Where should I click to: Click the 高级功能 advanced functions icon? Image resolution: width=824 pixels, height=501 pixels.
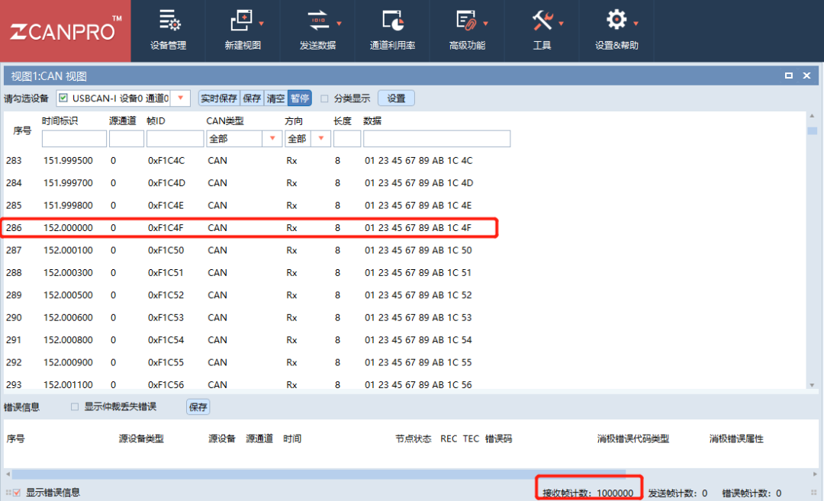[466, 21]
